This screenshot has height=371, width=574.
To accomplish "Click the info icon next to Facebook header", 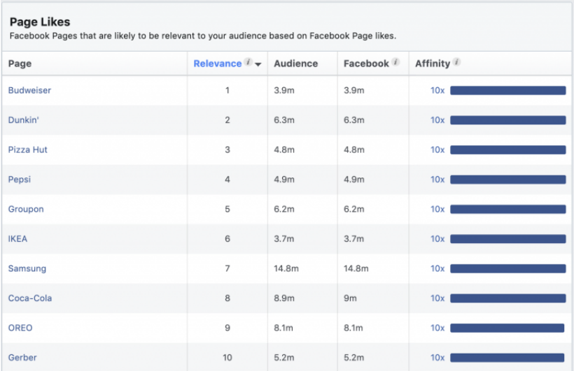I will [395, 61].
